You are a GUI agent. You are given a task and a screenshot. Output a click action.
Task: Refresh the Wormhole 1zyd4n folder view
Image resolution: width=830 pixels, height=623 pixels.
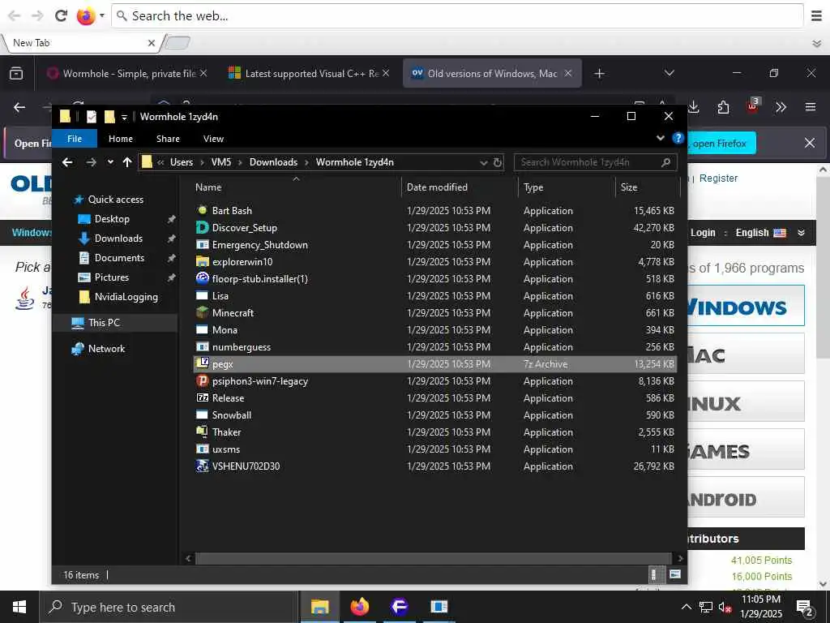pos(498,162)
